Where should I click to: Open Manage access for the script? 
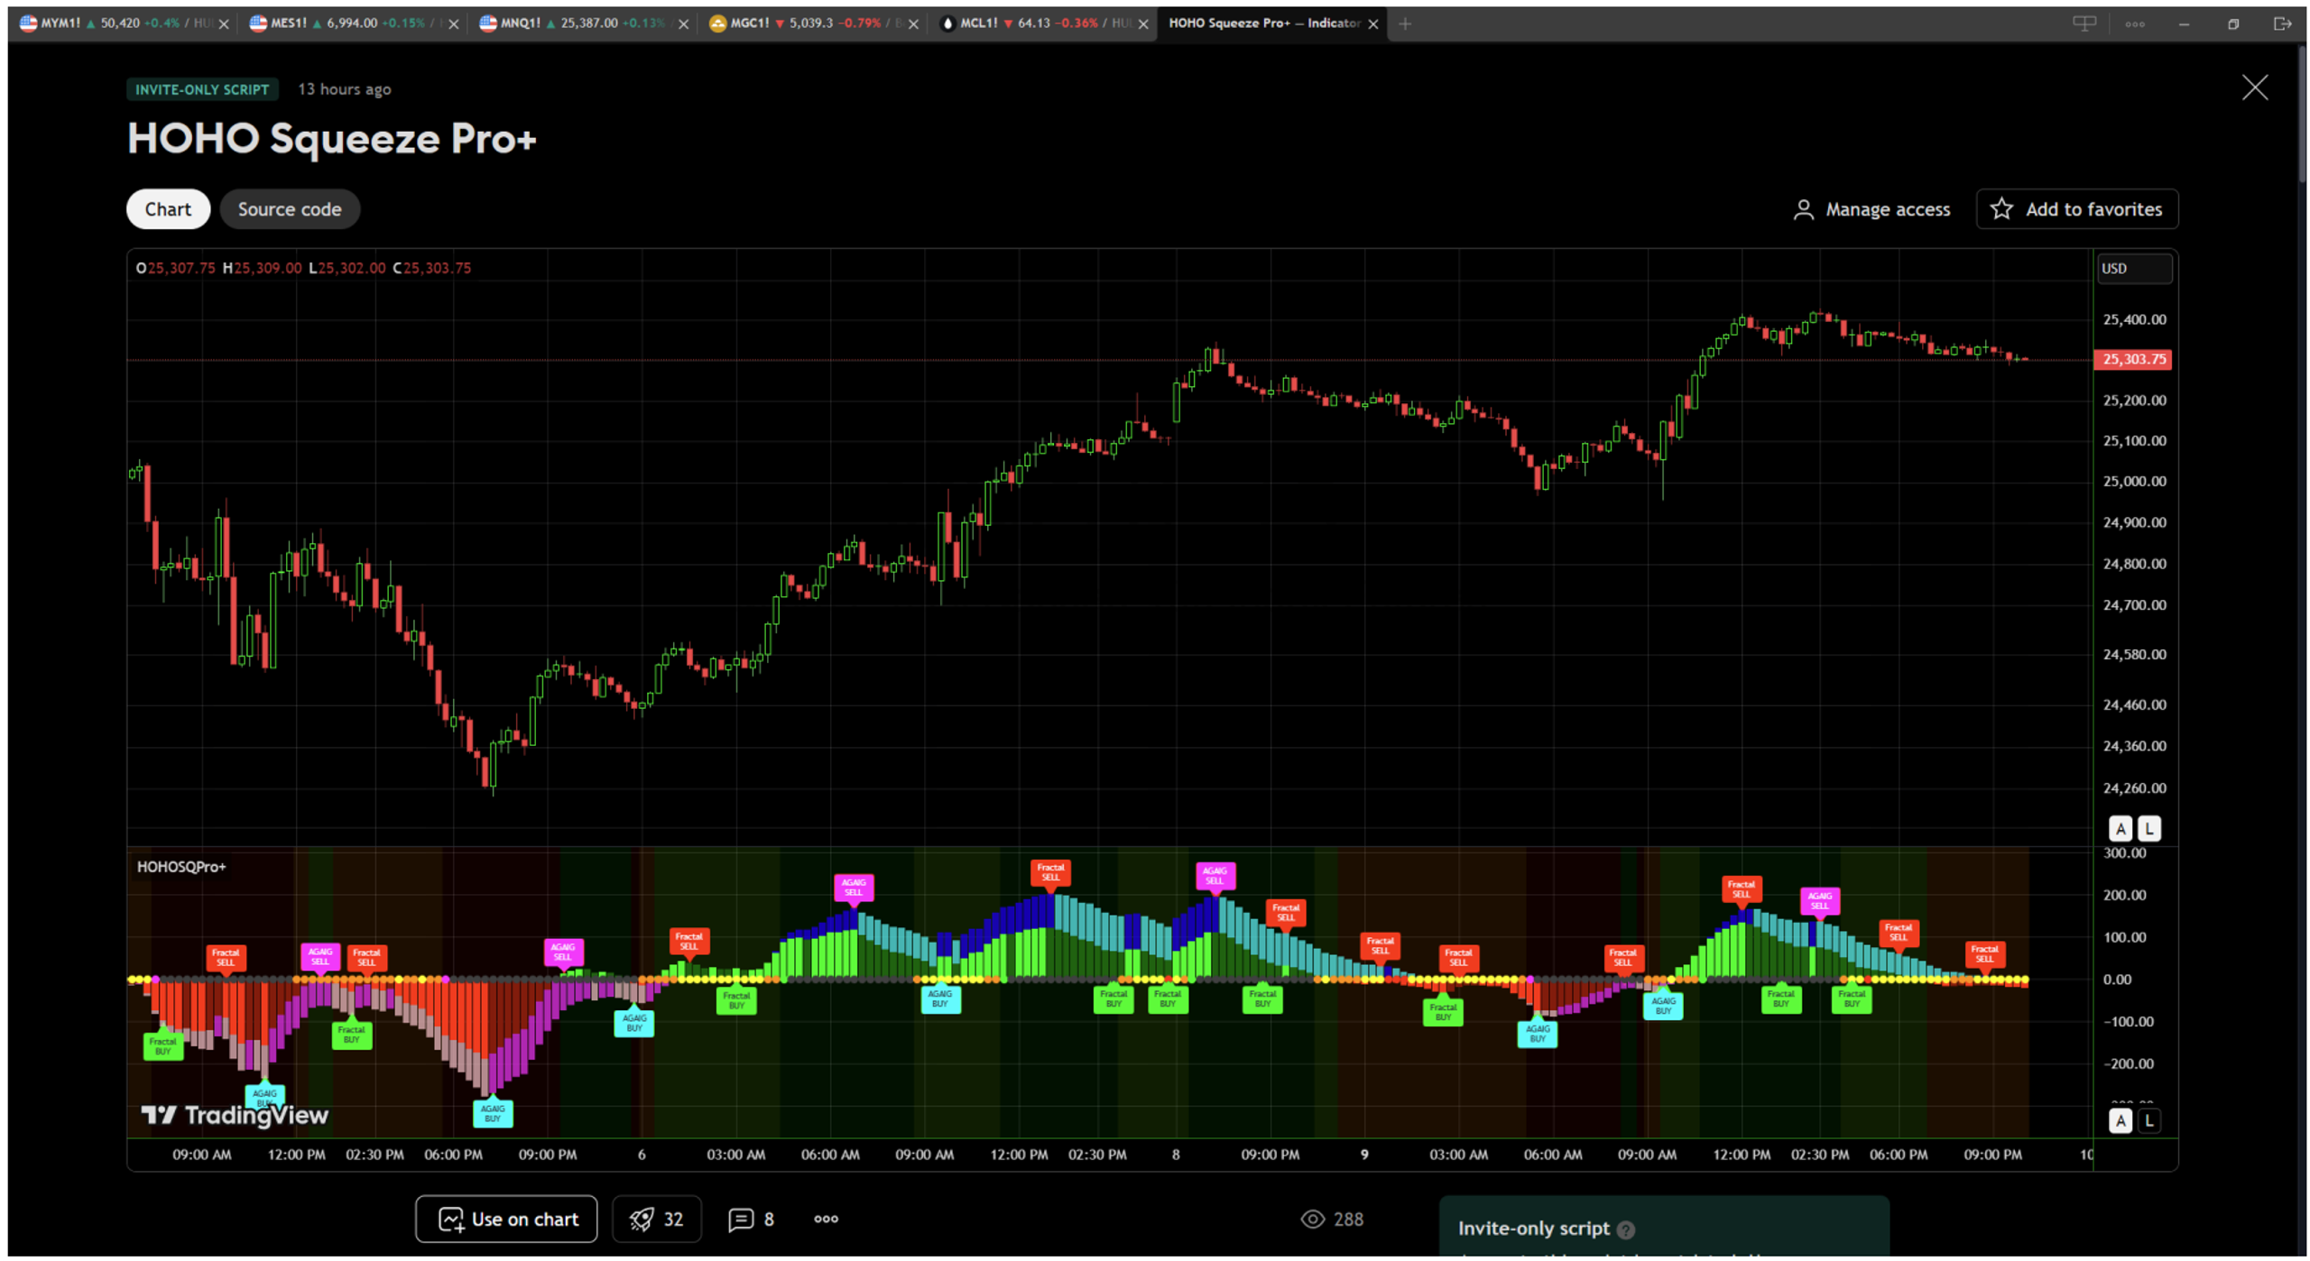pyautogui.click(x=1871, y=209)
